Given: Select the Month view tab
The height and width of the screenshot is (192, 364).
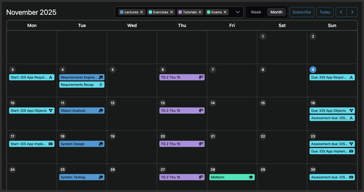Looking at the screenshot, I should (276, 12).
